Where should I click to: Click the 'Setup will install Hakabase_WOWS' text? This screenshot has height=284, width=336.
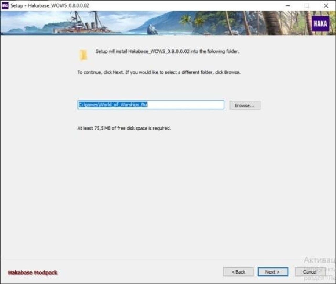[x=167, y=51]
